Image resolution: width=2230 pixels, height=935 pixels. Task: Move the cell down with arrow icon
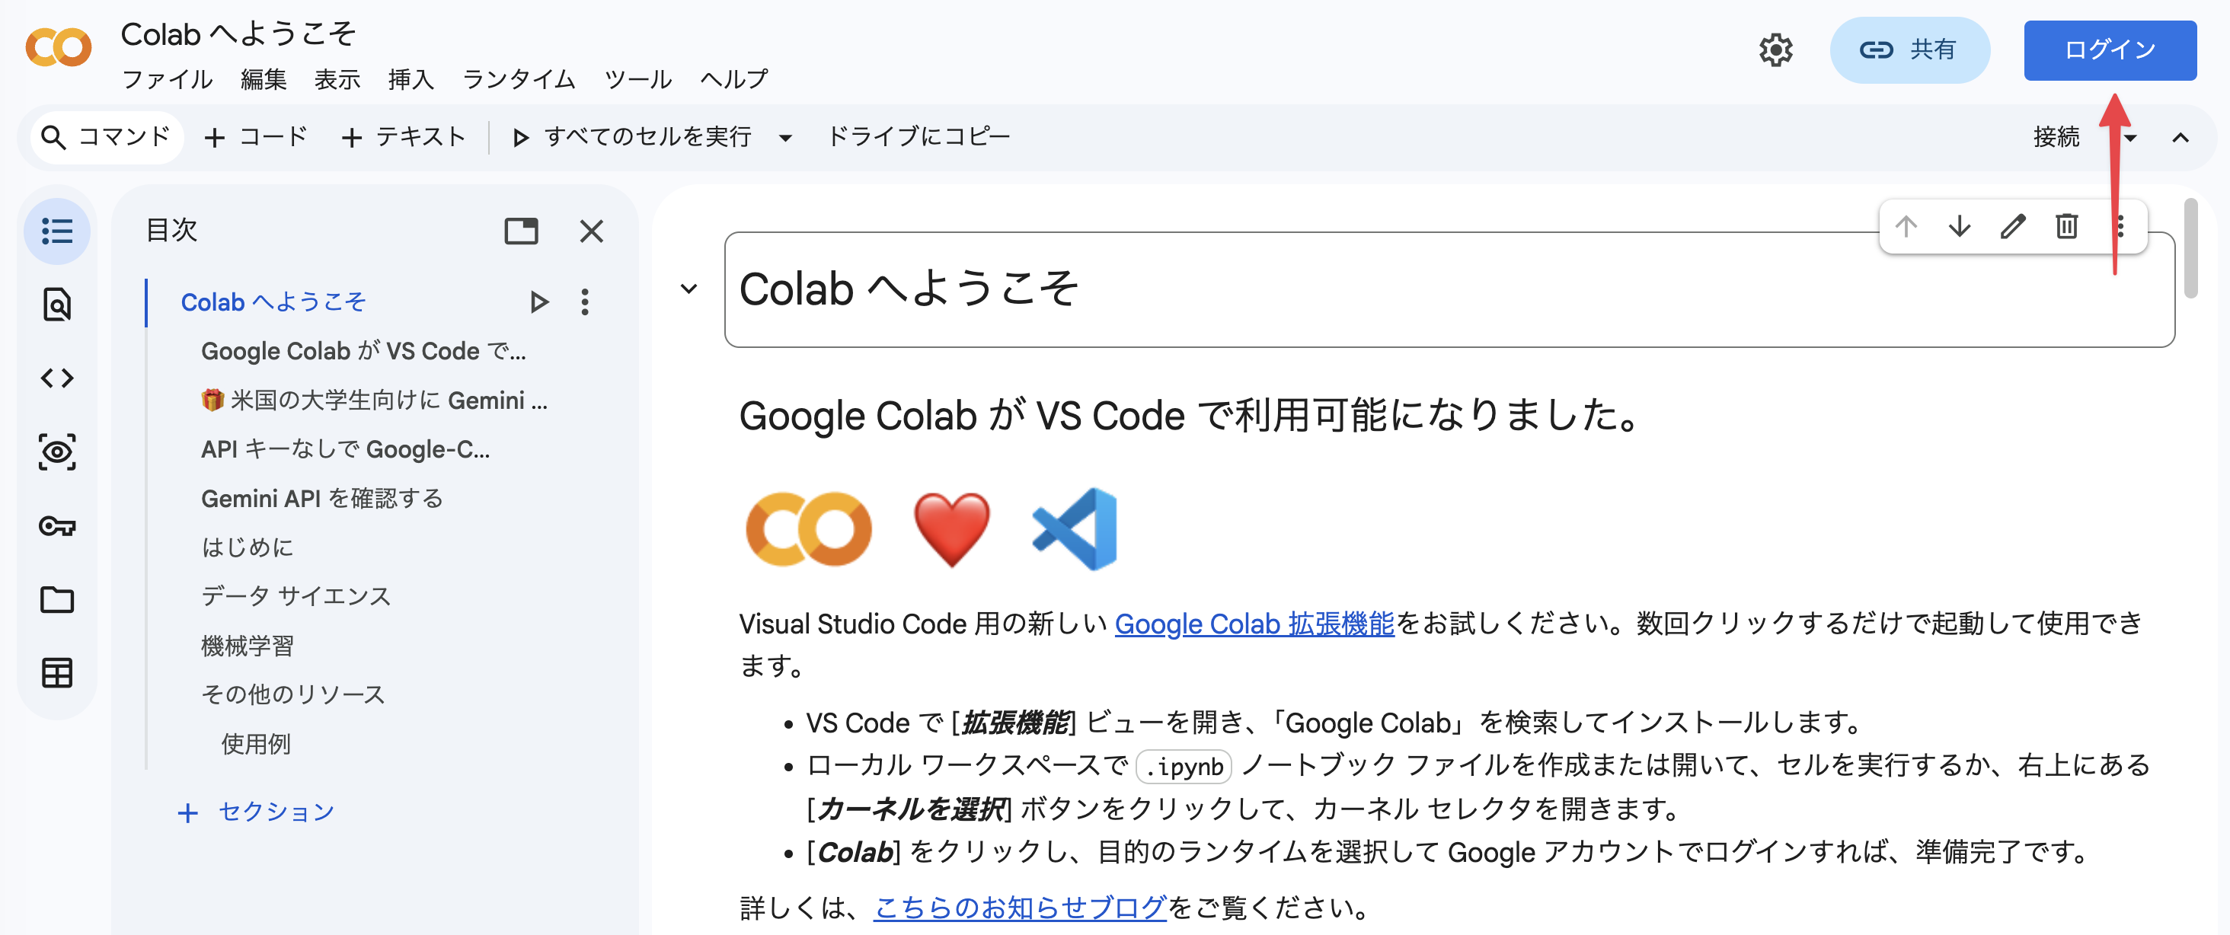coord(1959,227)
